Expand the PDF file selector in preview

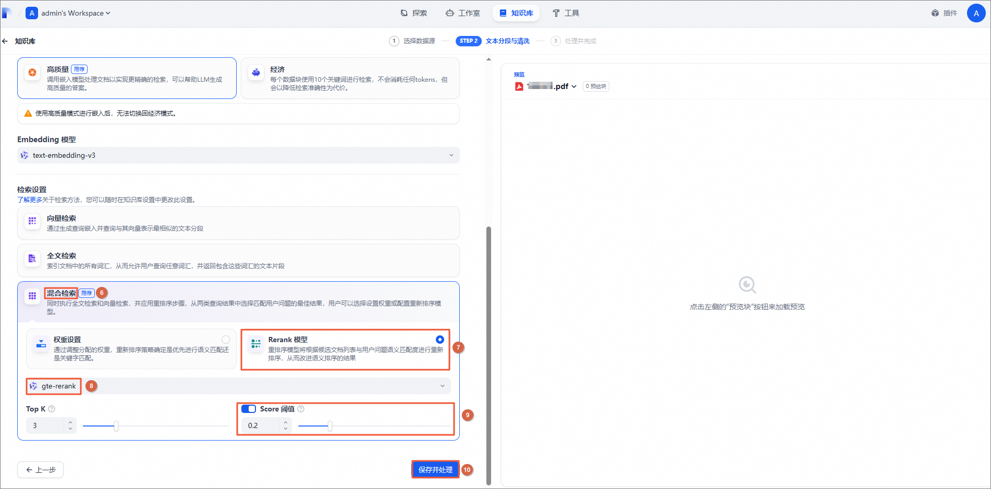[x=574, y=86]
